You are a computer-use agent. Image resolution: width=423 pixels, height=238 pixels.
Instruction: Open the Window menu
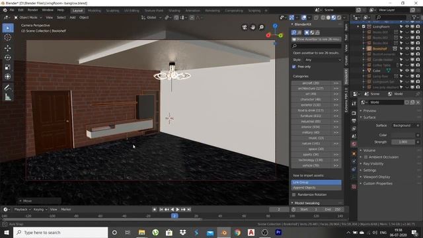48,10
